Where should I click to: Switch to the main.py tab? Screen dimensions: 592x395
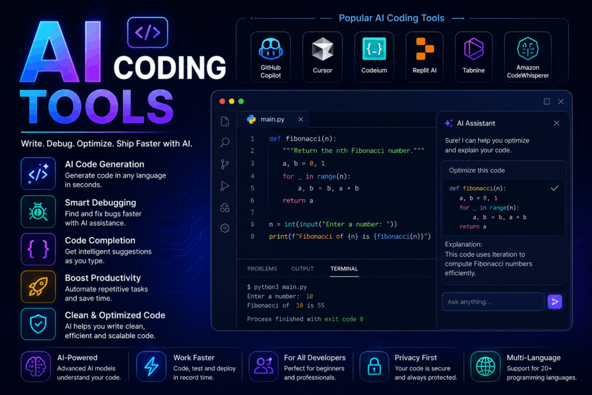pos(273,119)
